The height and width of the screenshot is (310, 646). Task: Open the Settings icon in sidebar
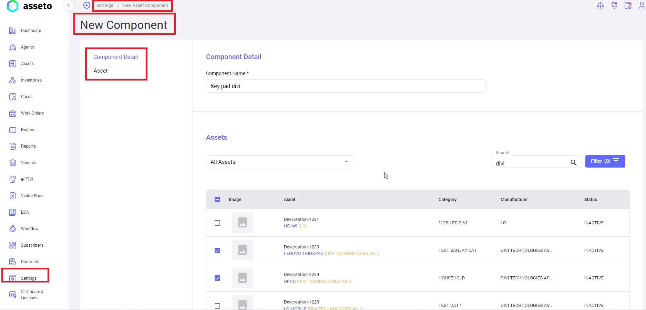coord(13,278)
